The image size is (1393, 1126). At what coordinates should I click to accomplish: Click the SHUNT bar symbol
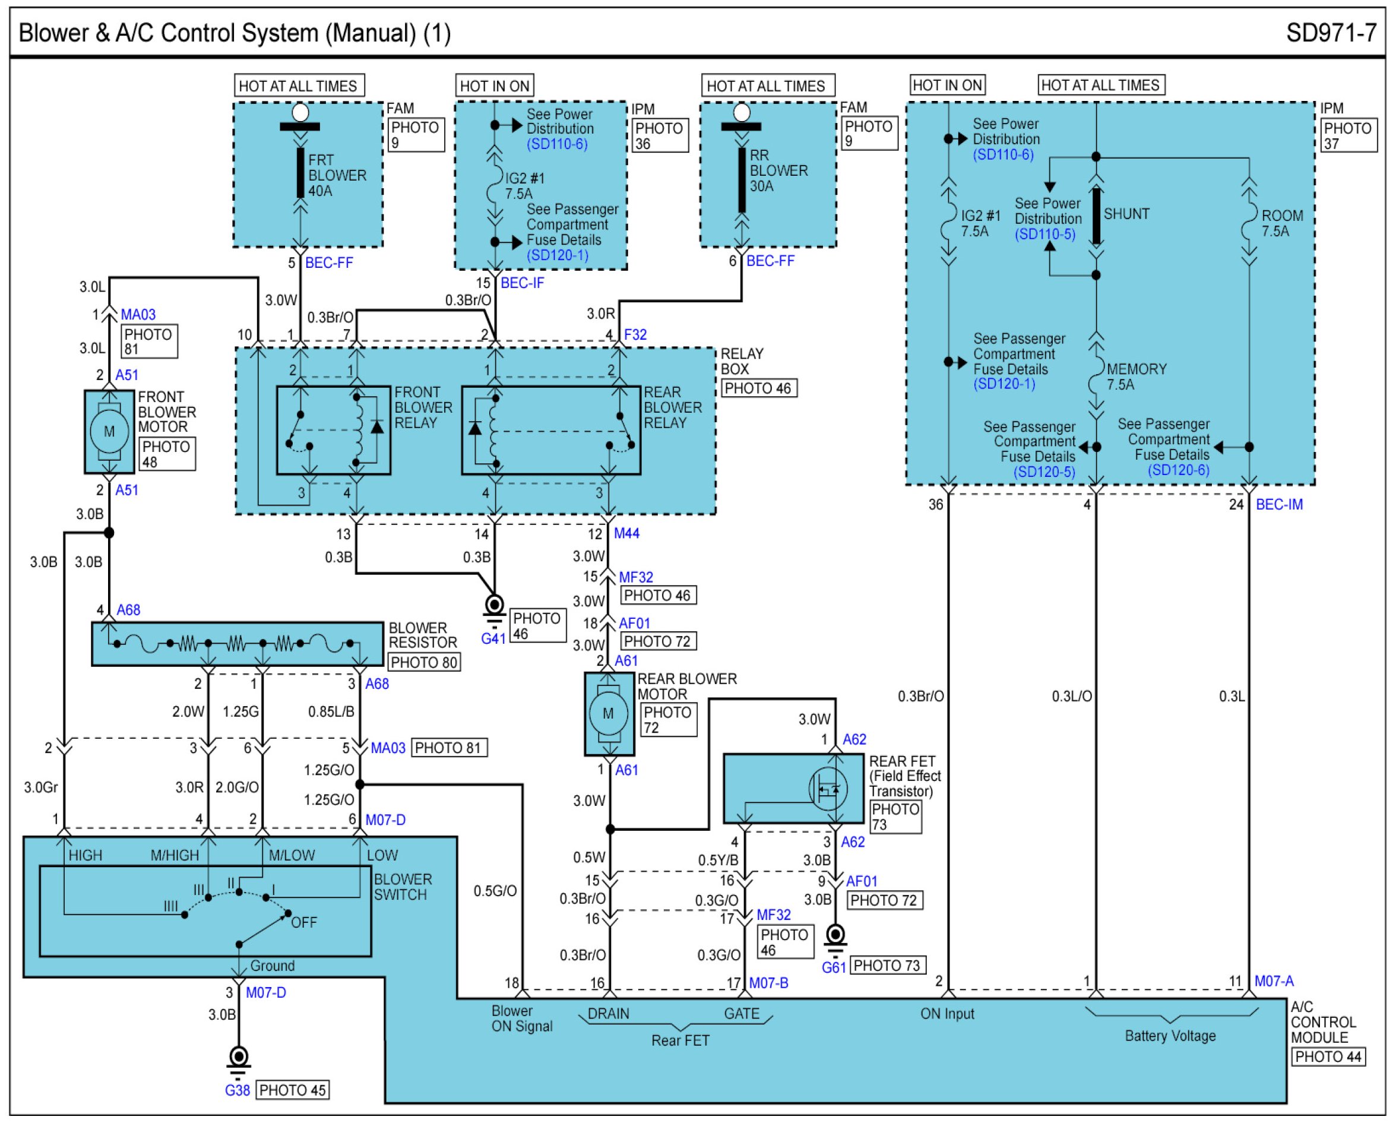pos(1096,216)
